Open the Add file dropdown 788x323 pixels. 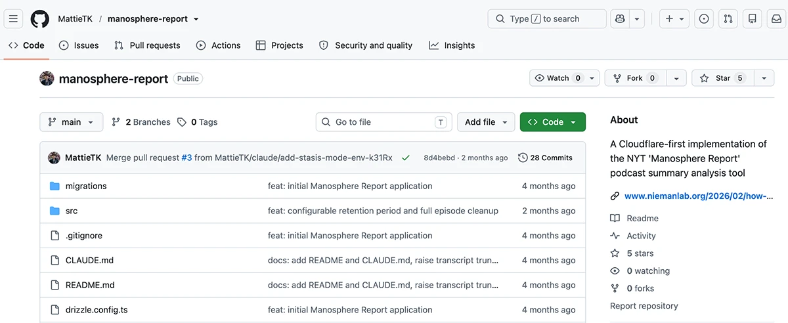click(x=486, y=122)
